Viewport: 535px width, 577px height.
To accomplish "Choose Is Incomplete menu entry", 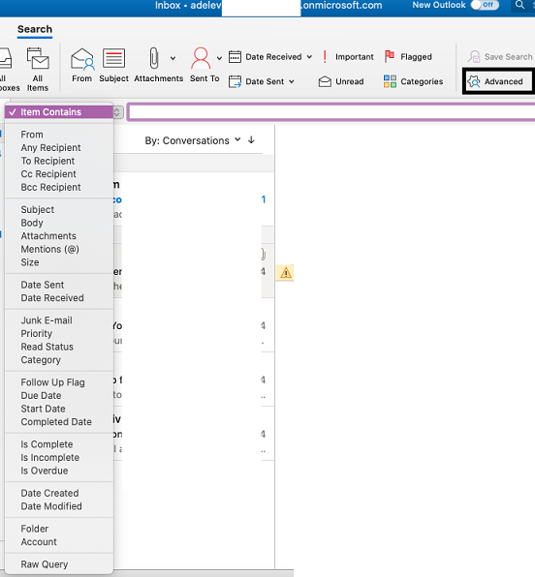I will (59, 457).
